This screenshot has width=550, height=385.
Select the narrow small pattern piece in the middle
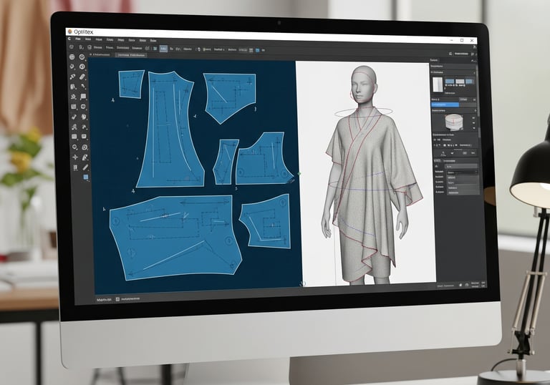225,162
